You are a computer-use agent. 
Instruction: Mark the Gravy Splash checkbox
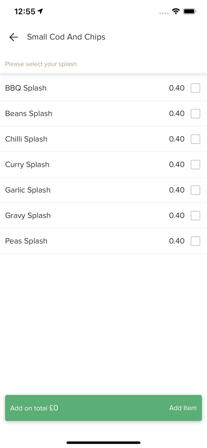pos(195,215)
